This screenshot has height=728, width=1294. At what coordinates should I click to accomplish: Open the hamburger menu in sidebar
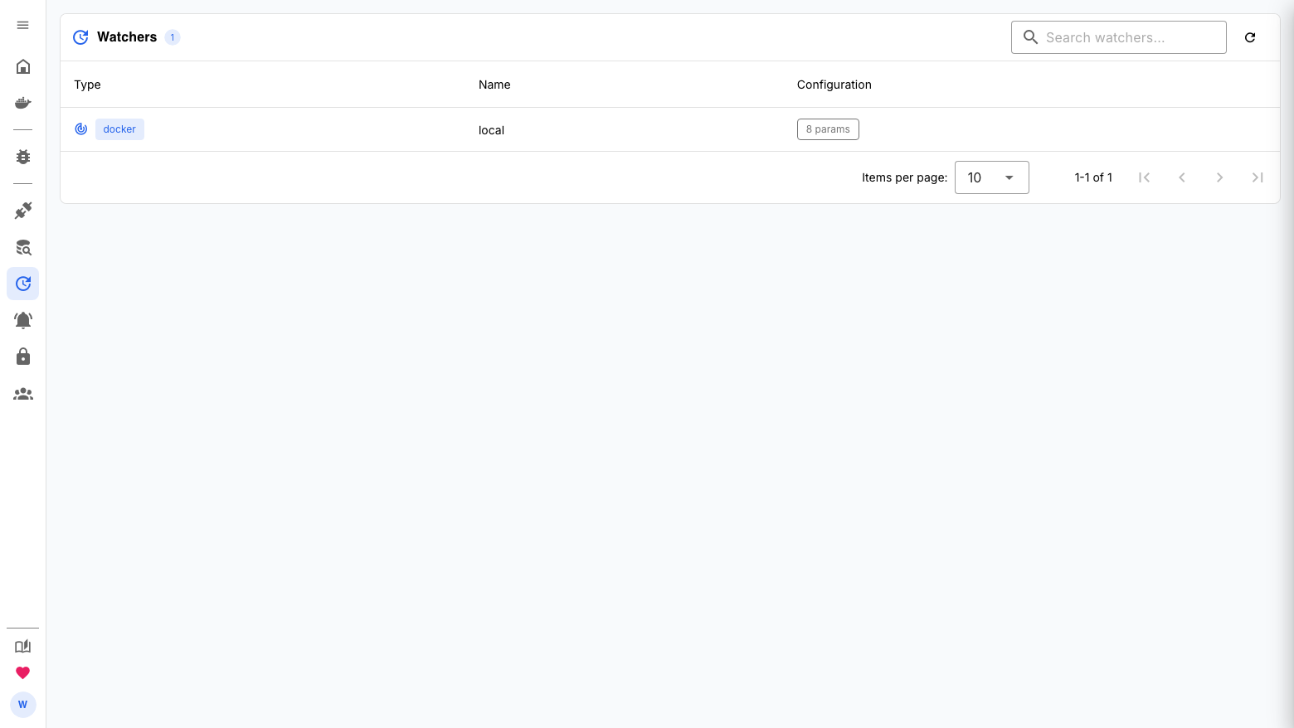tap(23, 25)
